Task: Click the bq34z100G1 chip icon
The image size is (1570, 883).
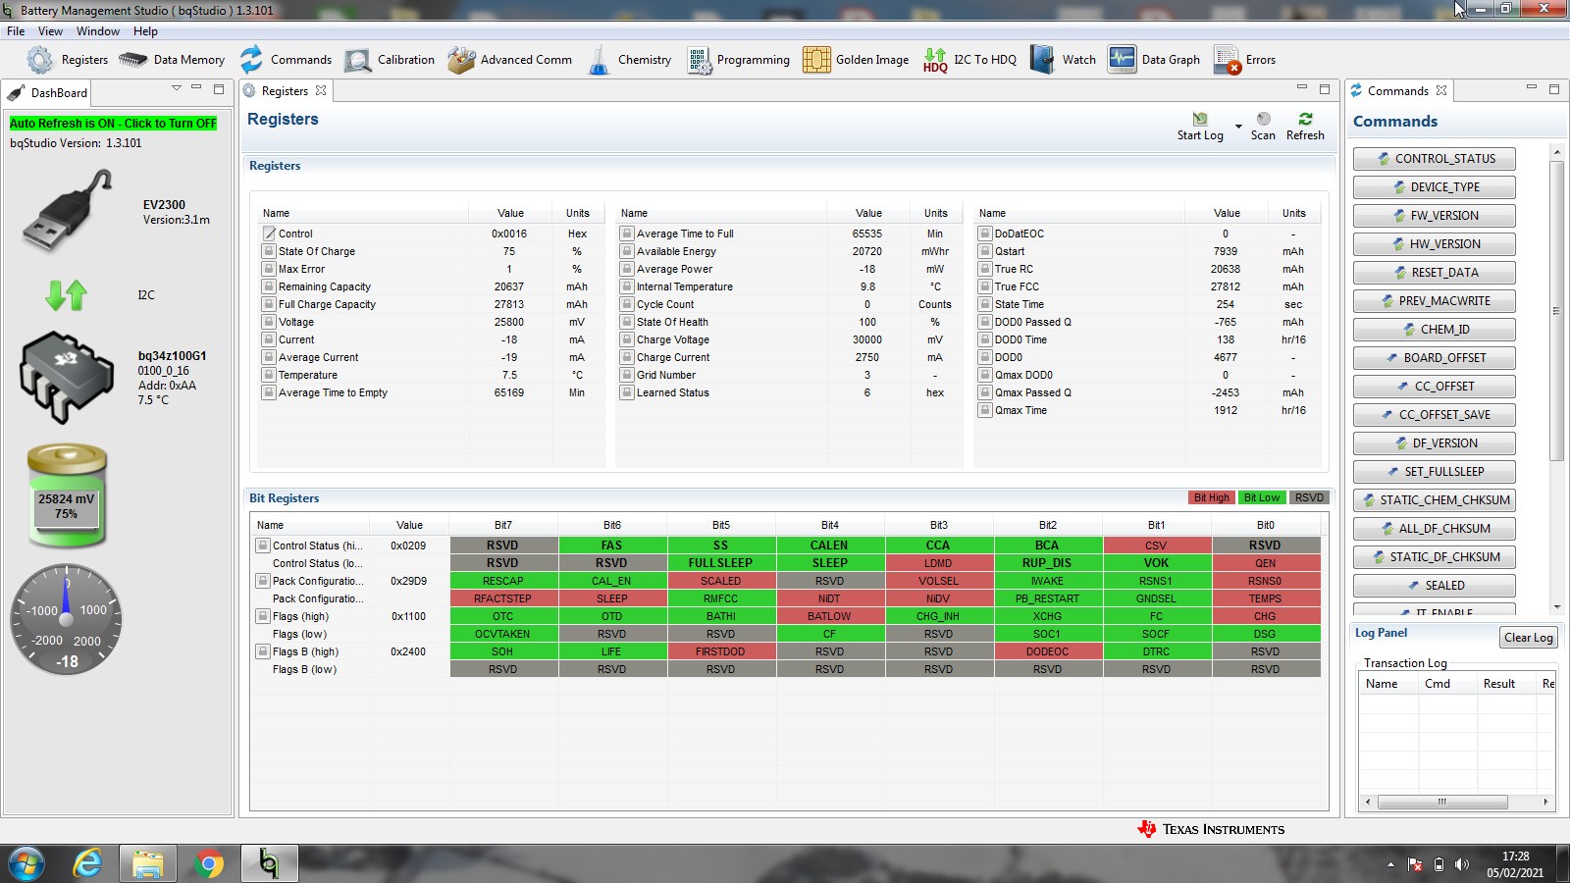Action: tap(67, 377)
